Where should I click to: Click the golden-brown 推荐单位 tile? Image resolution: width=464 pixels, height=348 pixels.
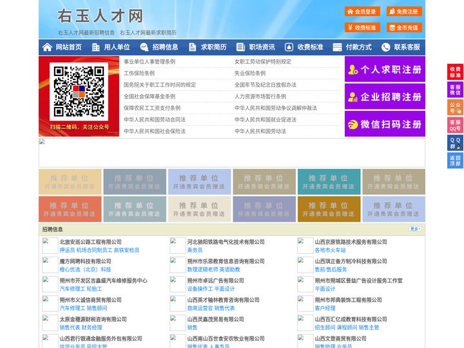click(329, 209)
